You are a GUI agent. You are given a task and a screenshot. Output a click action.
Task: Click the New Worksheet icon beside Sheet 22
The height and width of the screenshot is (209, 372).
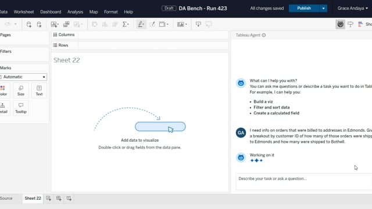[49, 199]
